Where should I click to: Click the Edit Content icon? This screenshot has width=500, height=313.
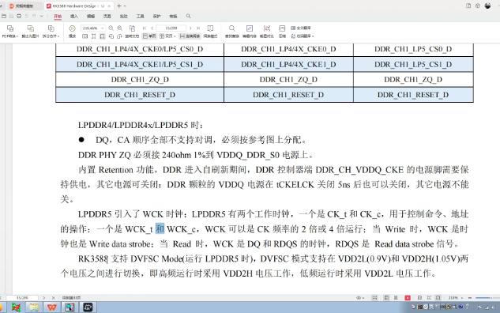point(250,28)
